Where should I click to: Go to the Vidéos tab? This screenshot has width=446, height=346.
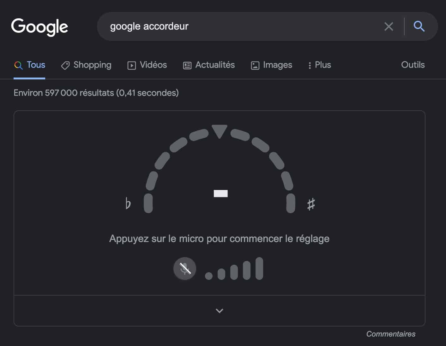pos(147,65)
